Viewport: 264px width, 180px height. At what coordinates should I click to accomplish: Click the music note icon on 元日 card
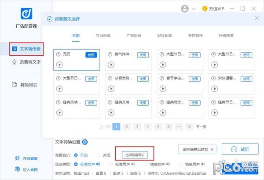tap(58, 54)
